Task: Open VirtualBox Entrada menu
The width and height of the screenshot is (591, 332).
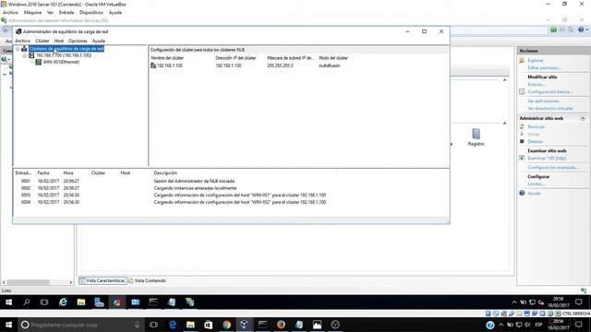Action: coord(66,12)
